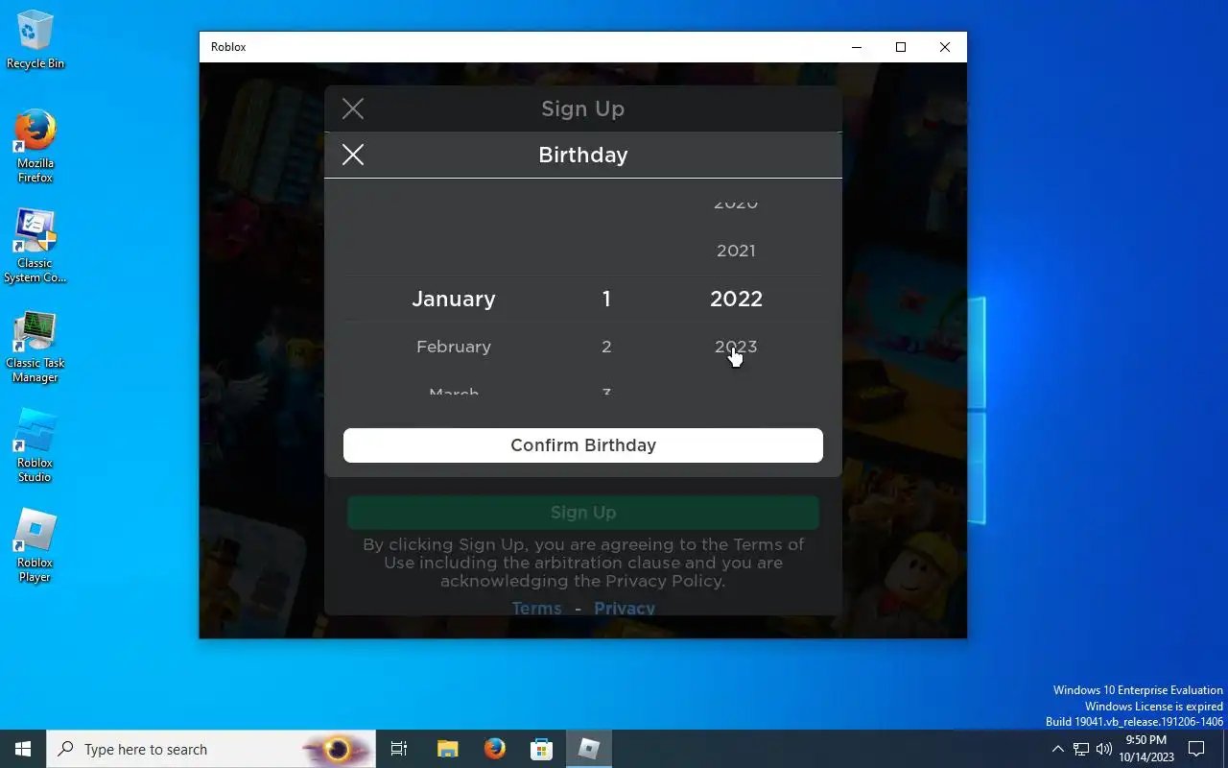The width and height of the screenshot is (1228, 768).
Task: Show hidden system tray icons
Action: point(1058,749)
